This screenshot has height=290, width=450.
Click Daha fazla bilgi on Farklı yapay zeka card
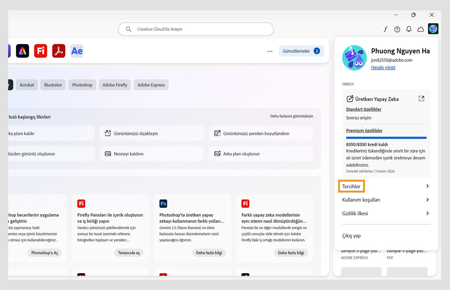coord(291,253)
